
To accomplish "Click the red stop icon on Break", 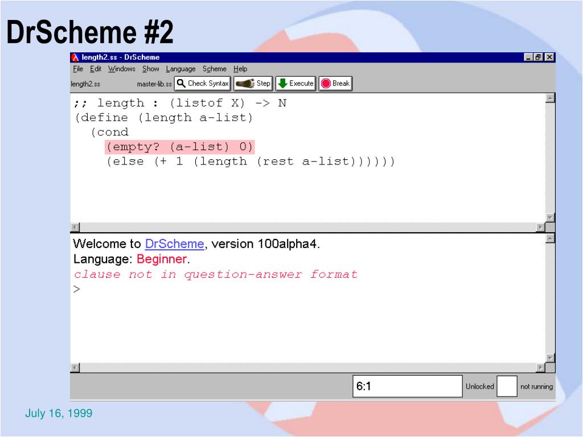I will pyautogui.click(x=326, y=83).
